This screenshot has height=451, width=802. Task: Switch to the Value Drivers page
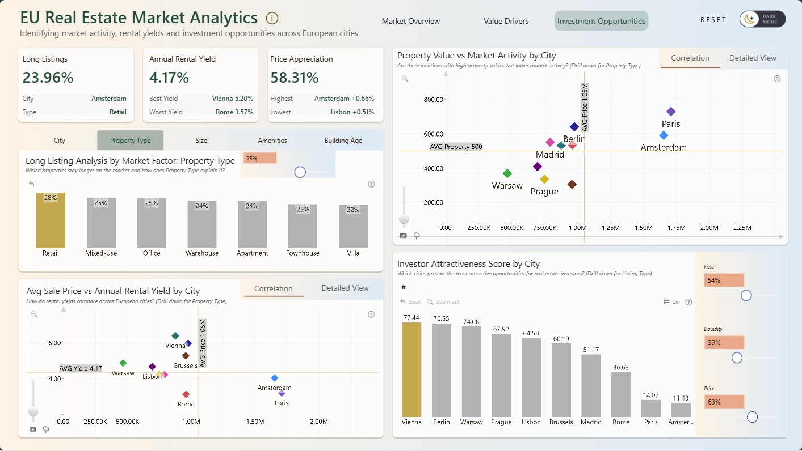[x=506, y=21]
